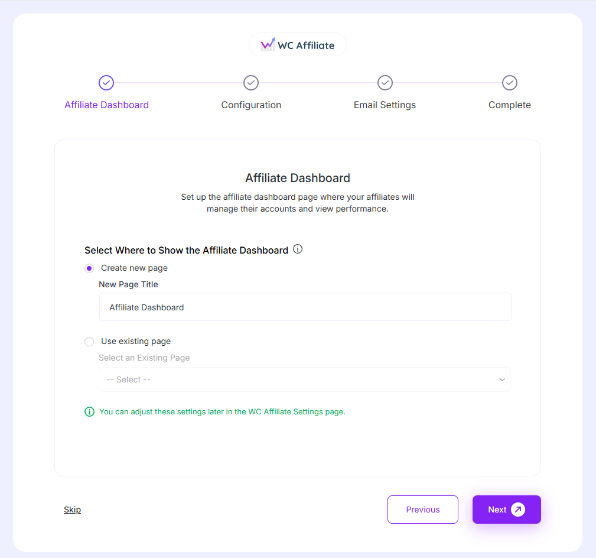
Task: Jump to the Complete step label
Action: (509, 105)
